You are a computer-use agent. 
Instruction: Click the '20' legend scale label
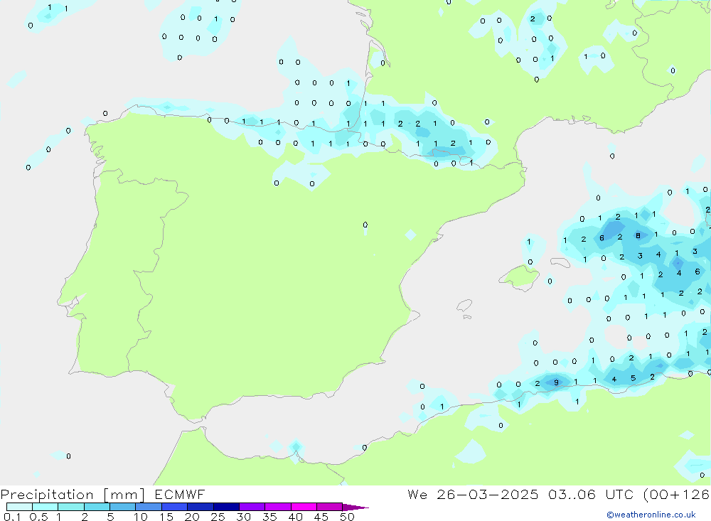click(192, 517)
